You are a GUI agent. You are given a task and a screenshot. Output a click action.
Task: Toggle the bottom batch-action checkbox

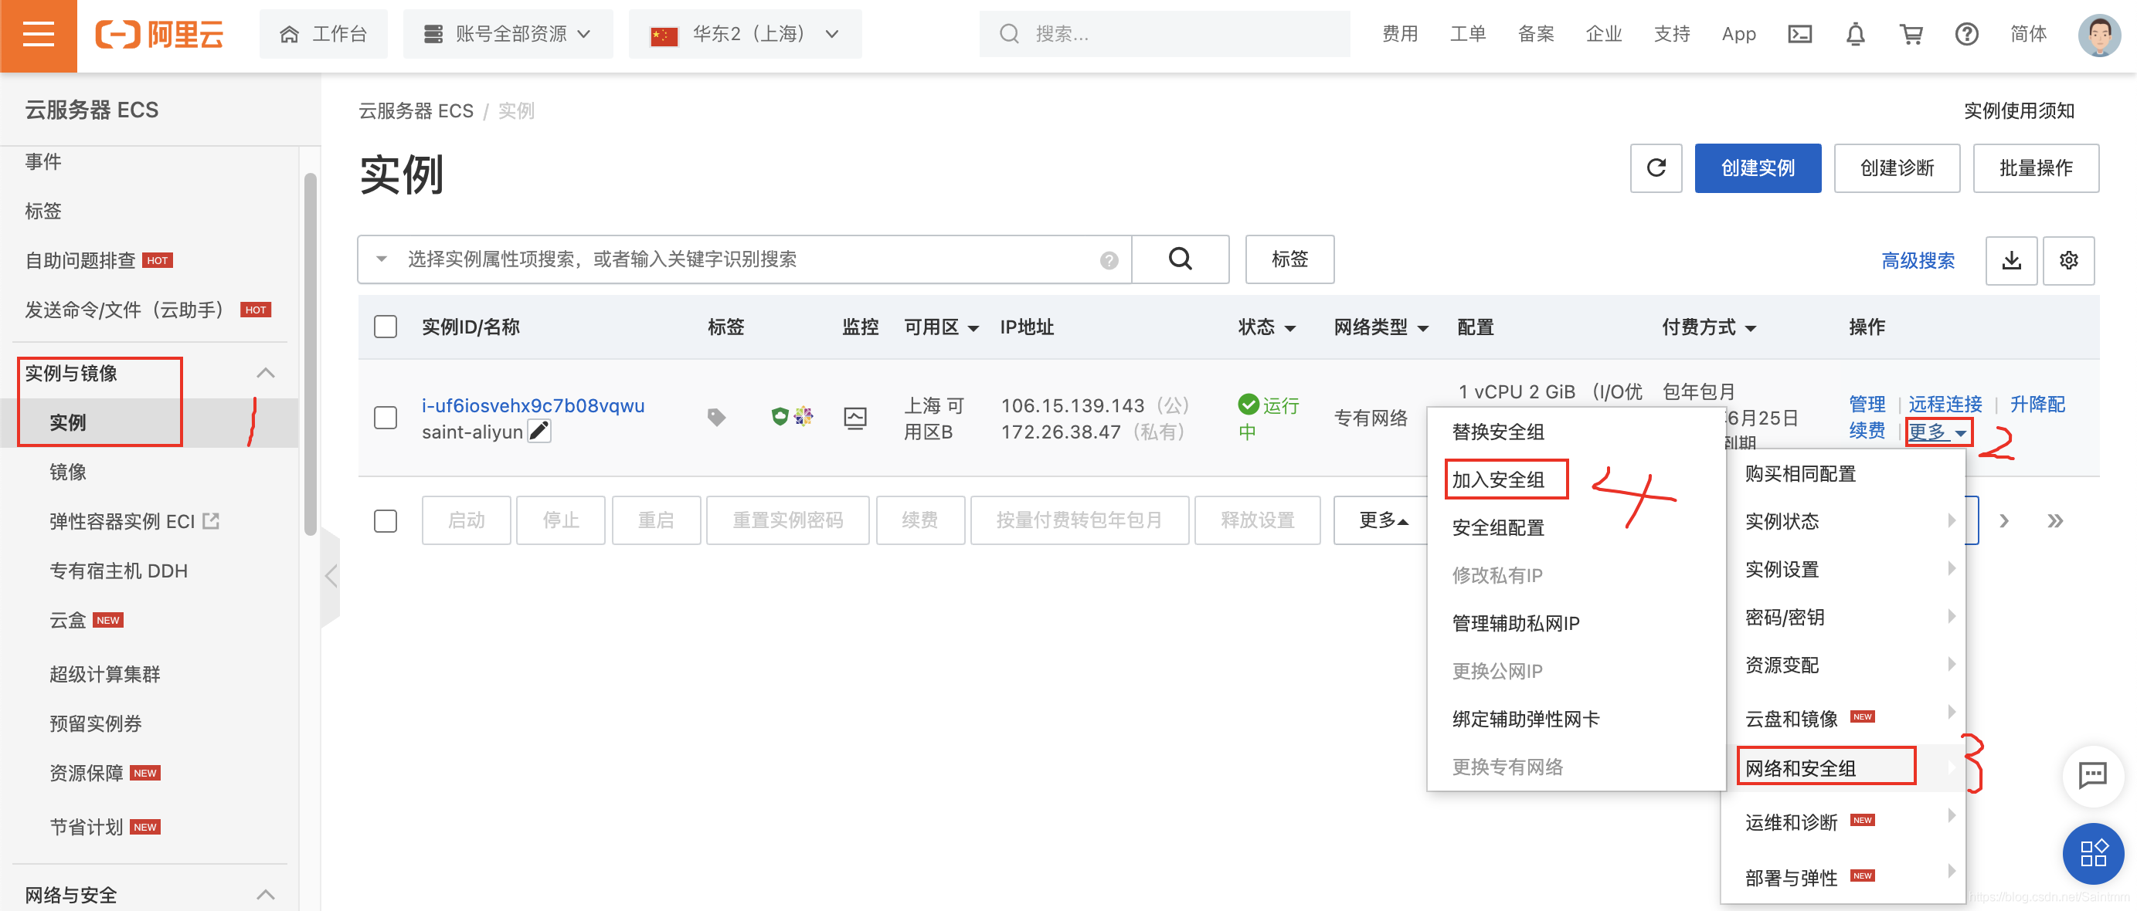(385, 520)
